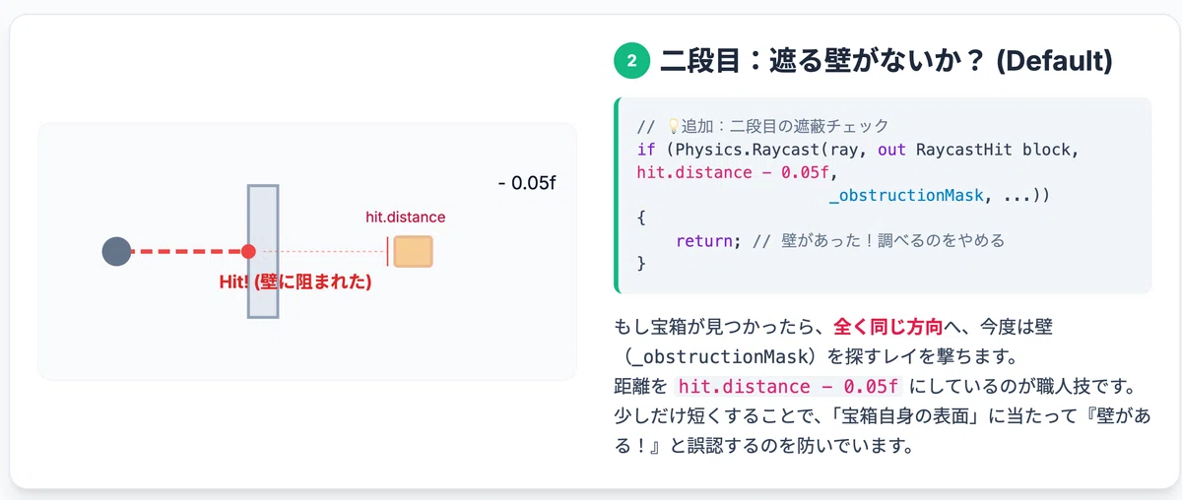The height and width of the screenshot is (500, 1182).
Task: Click the tall wall rectangle in the diagram
Action: pyautogui.click(x=263, y=251)
